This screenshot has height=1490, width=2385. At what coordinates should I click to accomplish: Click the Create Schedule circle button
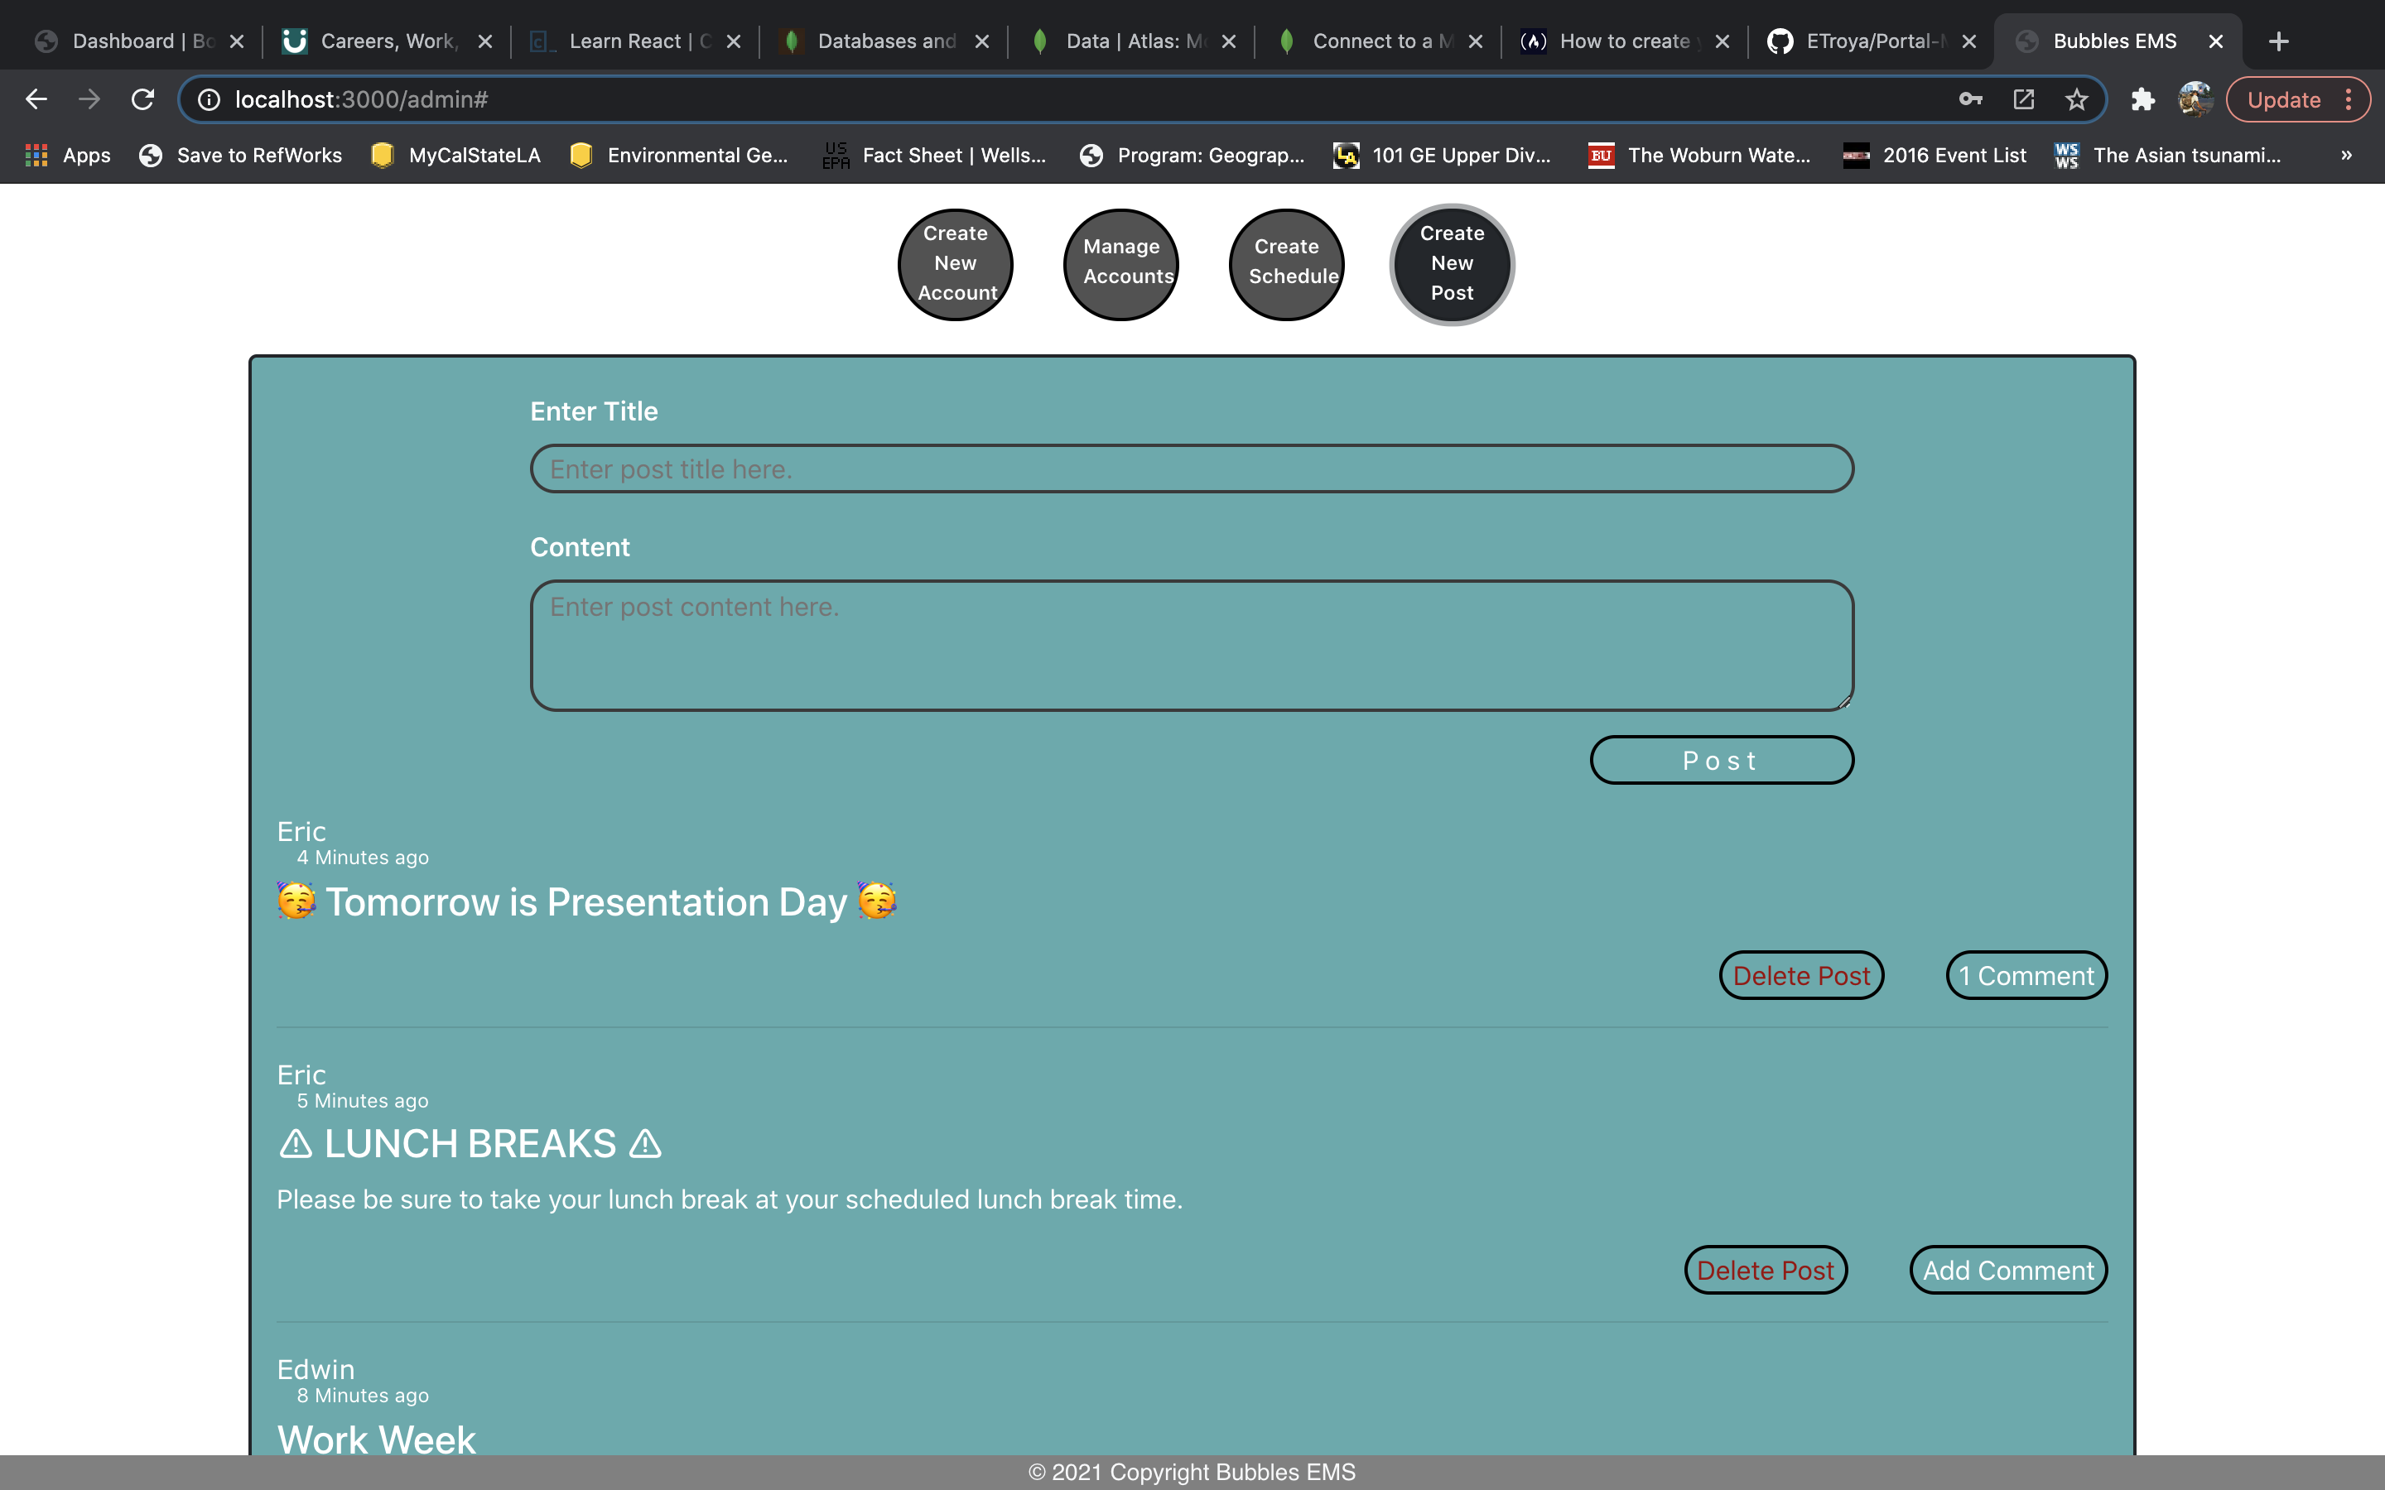tap(1286, 264)
